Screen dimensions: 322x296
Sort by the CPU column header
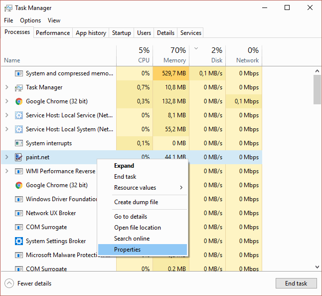(135, 56)
